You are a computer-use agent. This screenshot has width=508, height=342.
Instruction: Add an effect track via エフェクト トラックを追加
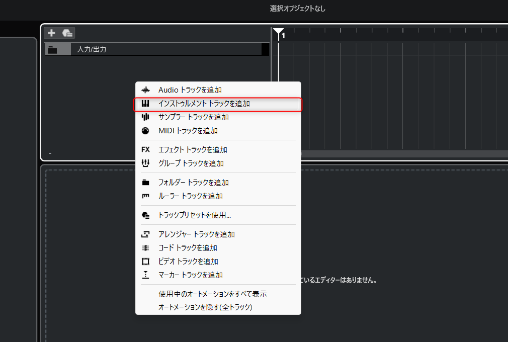pos(218,150)
